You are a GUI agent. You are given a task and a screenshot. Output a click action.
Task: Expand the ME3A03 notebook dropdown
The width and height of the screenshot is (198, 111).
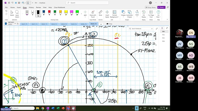pyautogui.click(x=15, y=23)
